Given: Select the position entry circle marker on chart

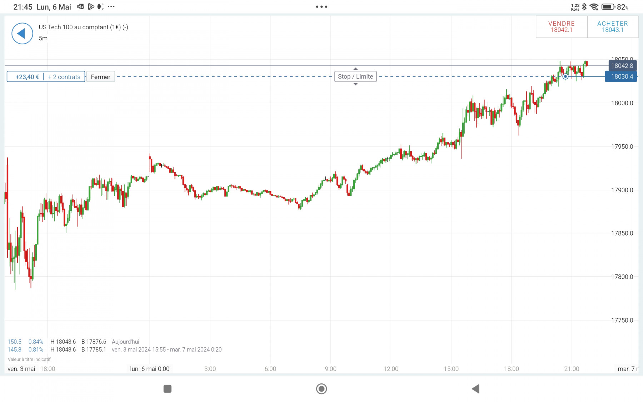Looking at the screenshot, I should (x=565, y=76).
